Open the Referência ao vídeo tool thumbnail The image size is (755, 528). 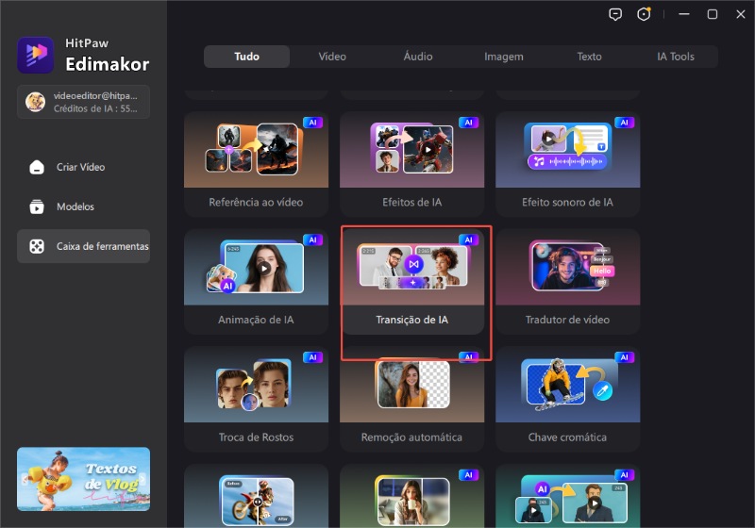[256, 150]
